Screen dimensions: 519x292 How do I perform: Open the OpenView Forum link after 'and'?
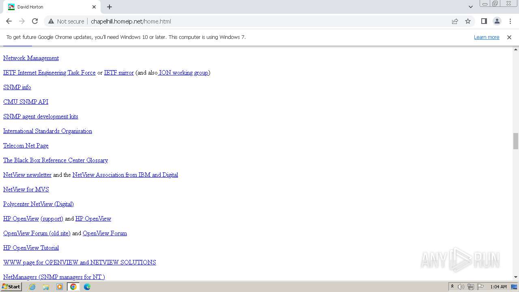click(x=105, y=233)
